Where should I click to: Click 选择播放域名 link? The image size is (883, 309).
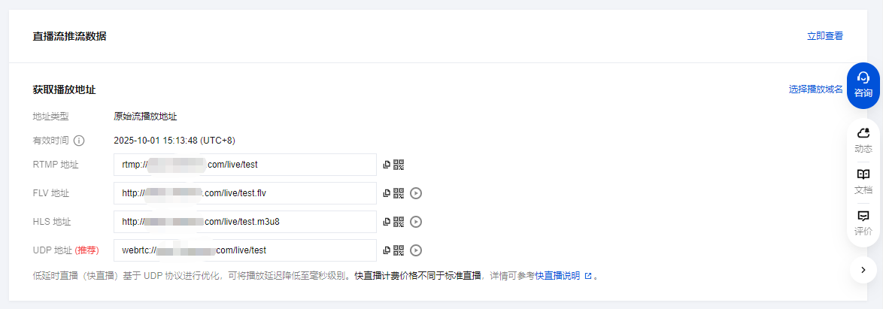click(x=815, y=89)
